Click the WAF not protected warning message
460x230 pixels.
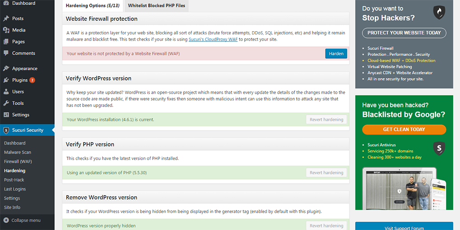coord(123,54)
